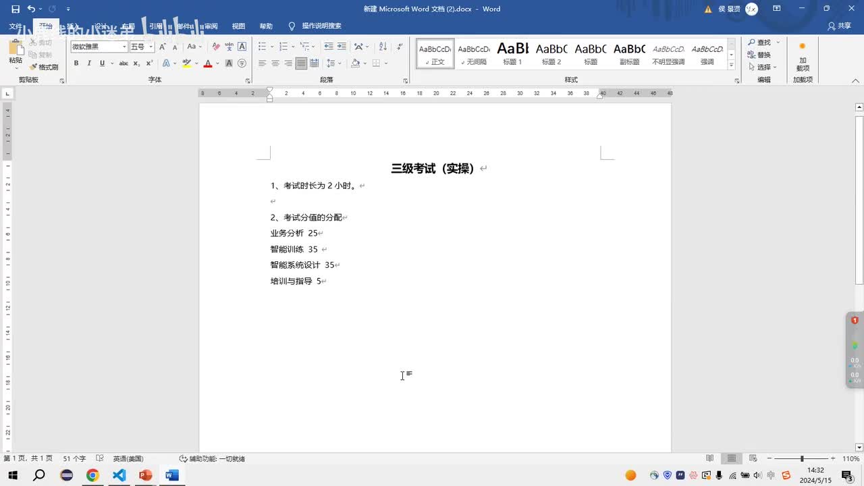Open the View (视图) ribbon tab
This screenshot has width=864, height=486.
[x=238, y=26]
